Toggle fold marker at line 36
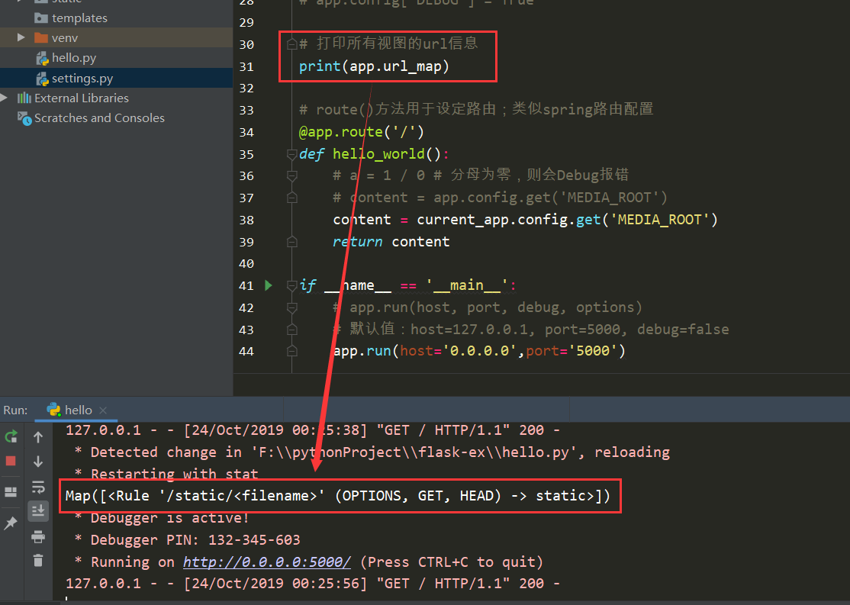This screenshot has width=850, height=605. [291, 175]
